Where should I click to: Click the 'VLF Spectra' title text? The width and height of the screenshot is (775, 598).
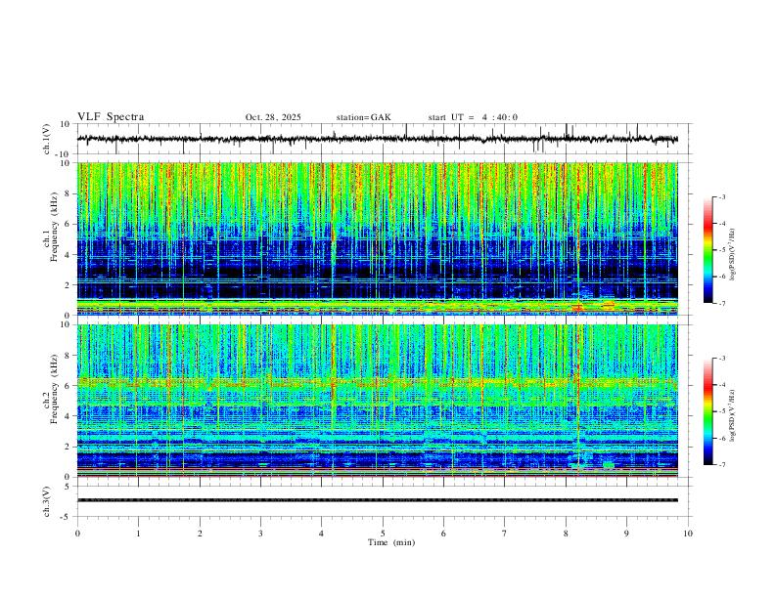point(111,117)
